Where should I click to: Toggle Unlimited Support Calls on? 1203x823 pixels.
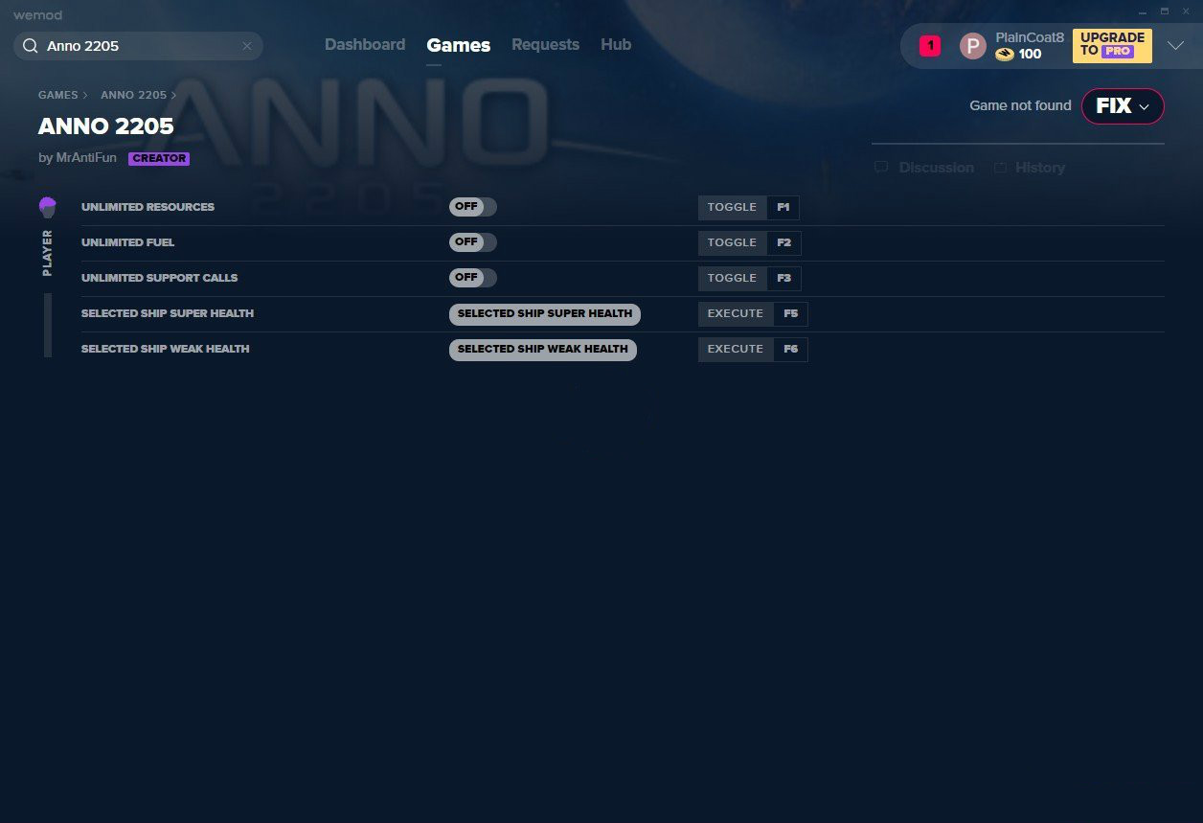[473, 278]
